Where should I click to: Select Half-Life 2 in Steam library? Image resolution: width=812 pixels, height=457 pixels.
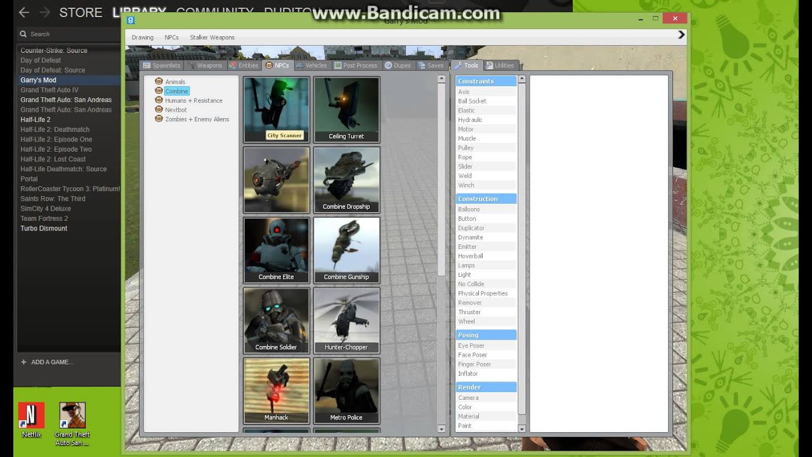(x=36, y=119)
